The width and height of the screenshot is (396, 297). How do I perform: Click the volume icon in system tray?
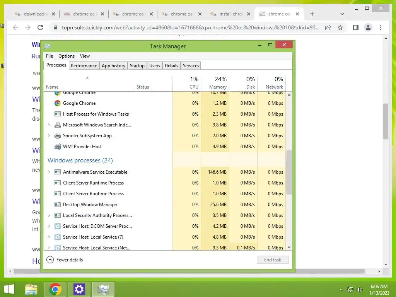[360, 290]
